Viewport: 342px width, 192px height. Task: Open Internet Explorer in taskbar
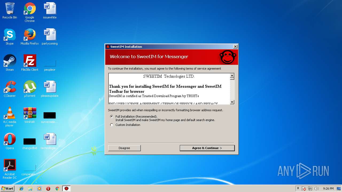click(x=21, y=189)
